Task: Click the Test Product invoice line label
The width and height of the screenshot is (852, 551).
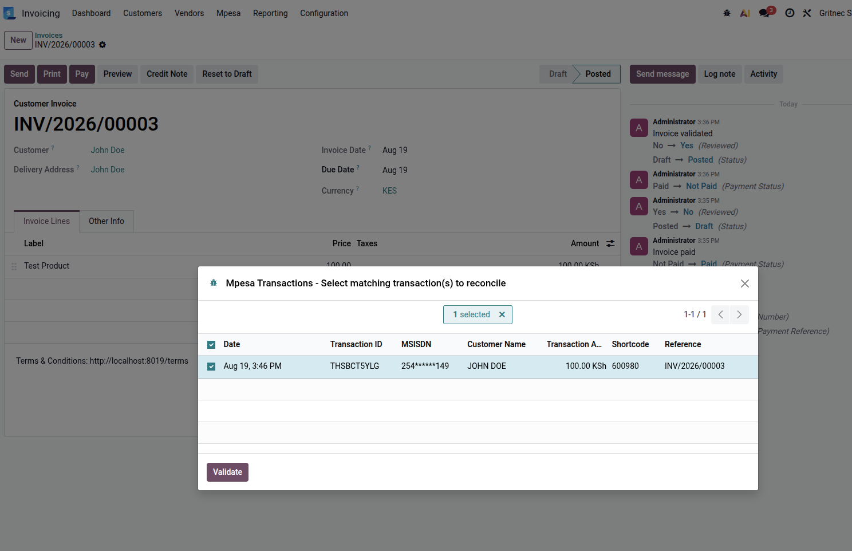Action: coord(47,266)
